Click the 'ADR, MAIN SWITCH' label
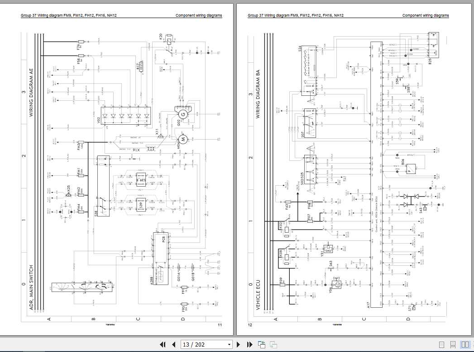 [x=31, y=288]
